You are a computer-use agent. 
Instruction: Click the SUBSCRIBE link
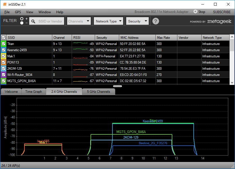click(x=222, y=12)
